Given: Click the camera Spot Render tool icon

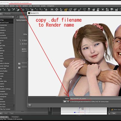Looking at the screenshot, I should pyautogui.click(x=116, y=10).
